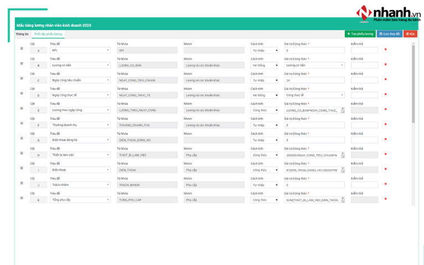Click the drag handle for Điện thoại row I
This screenshot has width=424, height=265.
(x=22, y=168)
